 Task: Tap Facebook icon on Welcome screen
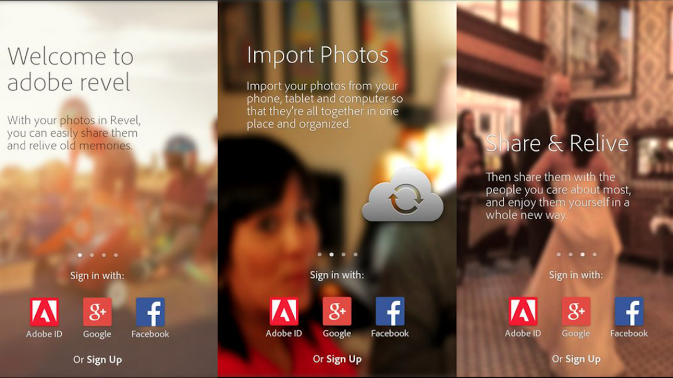point(150,312)
